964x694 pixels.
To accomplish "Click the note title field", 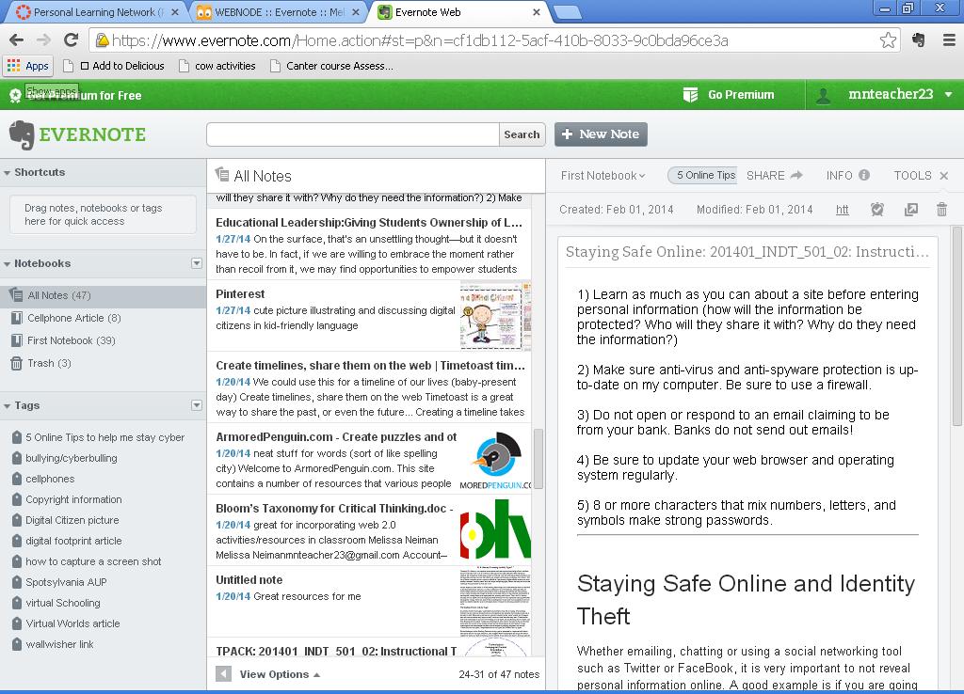I will 747,252.
